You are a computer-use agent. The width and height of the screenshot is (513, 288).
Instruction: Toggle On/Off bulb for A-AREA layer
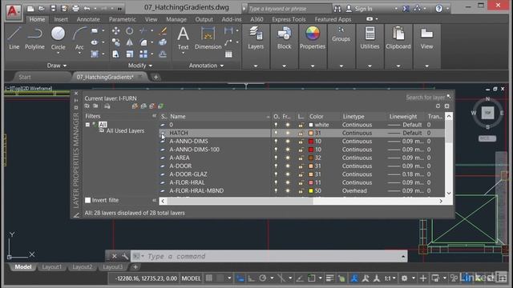pos(276,158)
